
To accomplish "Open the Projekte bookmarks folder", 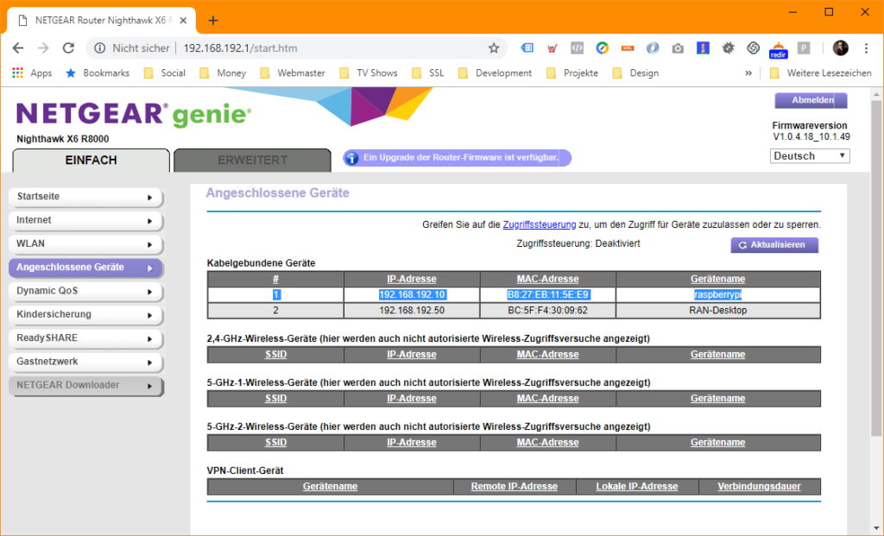I will 572,73.
